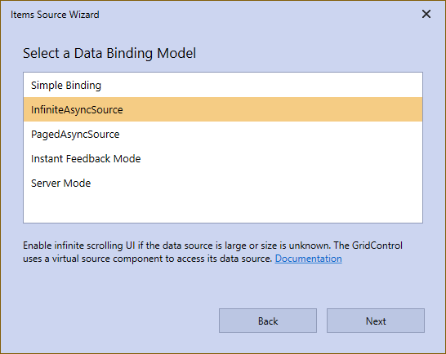Switch selection to Simple Binding row

tap(223, 85)
